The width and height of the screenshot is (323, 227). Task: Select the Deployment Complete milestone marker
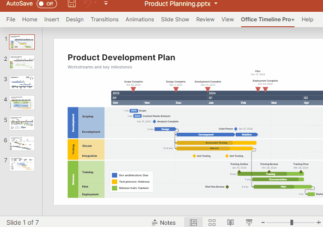[x=265, y=89]
